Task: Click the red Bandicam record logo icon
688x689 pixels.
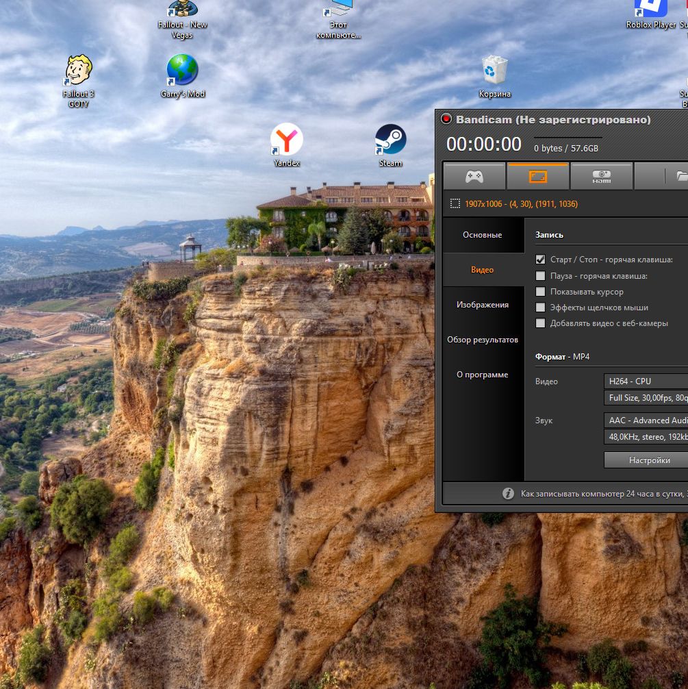Action: [x=446, y=119]
